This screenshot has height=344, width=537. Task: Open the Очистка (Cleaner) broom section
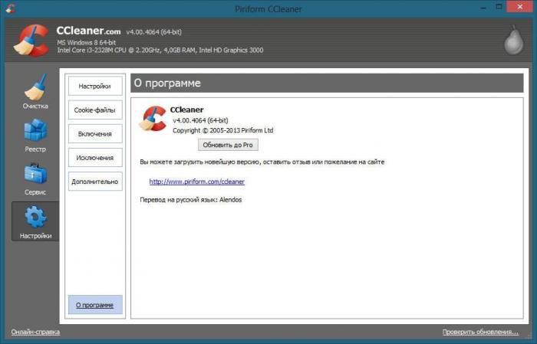[x=35, y=91]
